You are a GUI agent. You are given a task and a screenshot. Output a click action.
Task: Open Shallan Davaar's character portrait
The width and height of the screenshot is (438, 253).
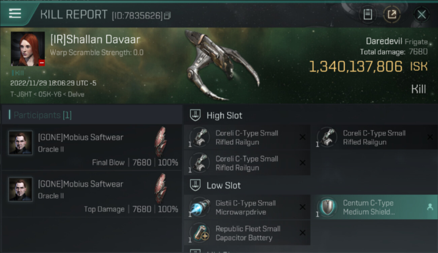[x=28, y=49]
